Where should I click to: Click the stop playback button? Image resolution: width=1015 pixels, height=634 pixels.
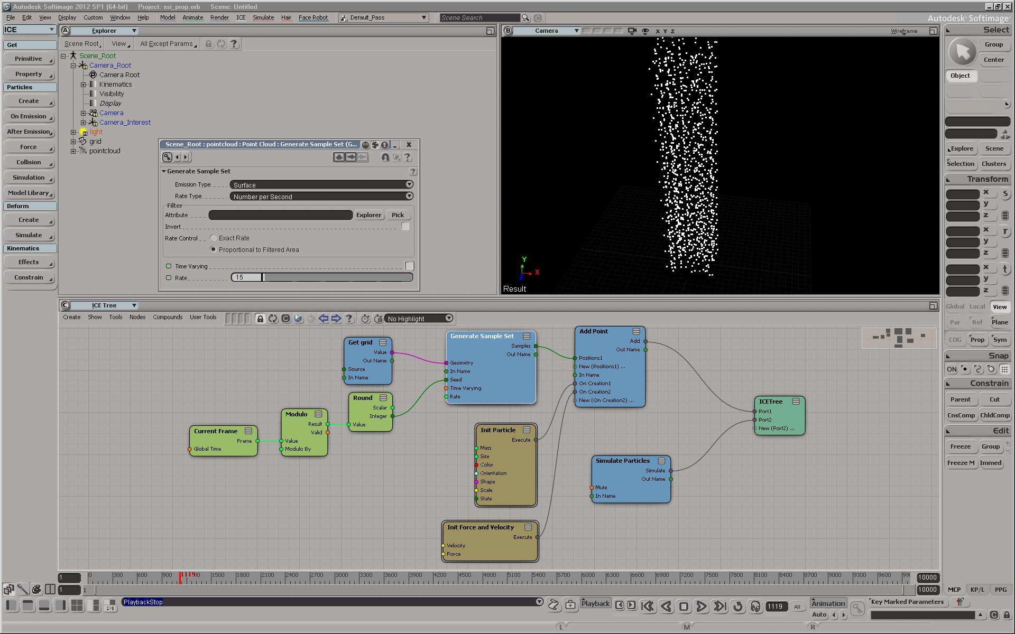point(684,607)
